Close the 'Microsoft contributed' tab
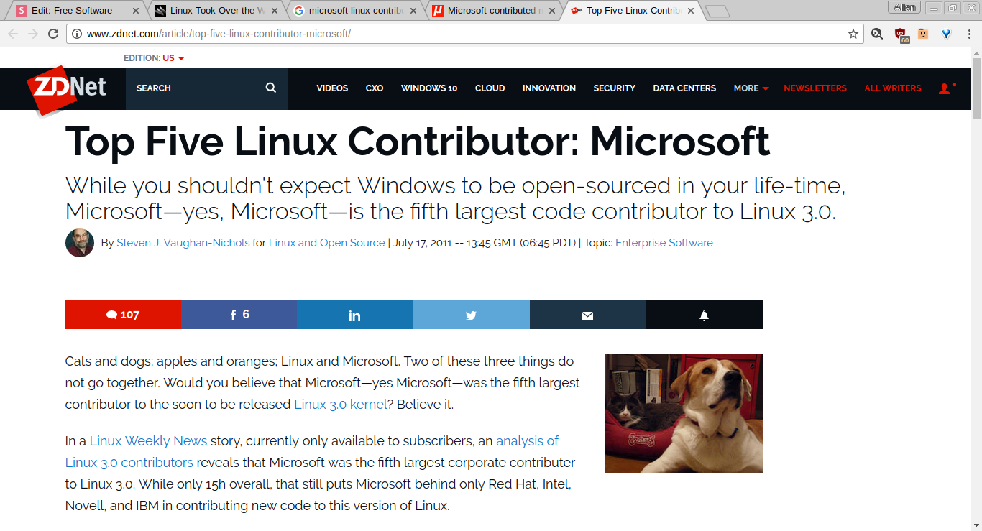 [x=552, y=11]
